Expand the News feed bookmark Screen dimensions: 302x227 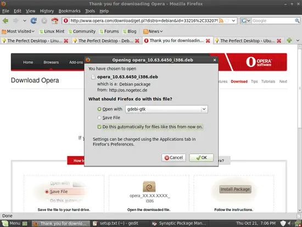coord(153,31)
